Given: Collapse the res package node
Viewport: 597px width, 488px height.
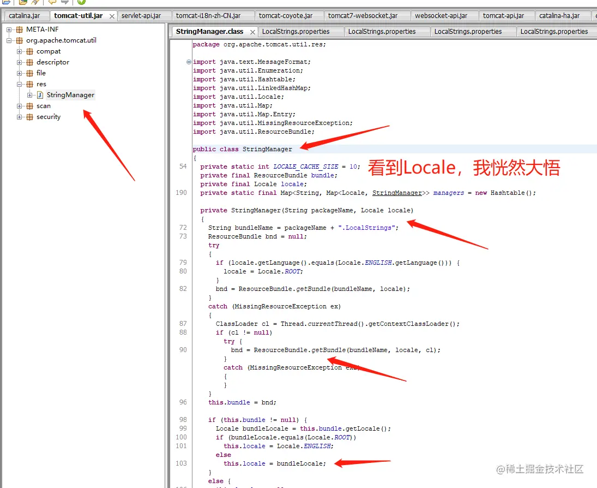Looking at the screenshot, I should pyautogui.click(x=20, y=84).
